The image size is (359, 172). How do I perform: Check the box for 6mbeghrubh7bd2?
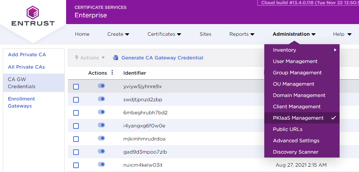tap(76, 113)
